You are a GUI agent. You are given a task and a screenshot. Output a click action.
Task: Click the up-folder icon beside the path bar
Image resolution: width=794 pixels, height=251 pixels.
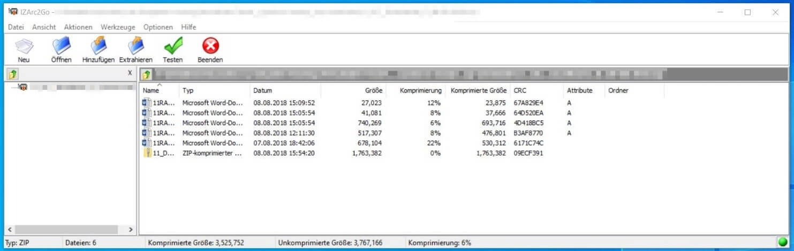pos(146,74)
